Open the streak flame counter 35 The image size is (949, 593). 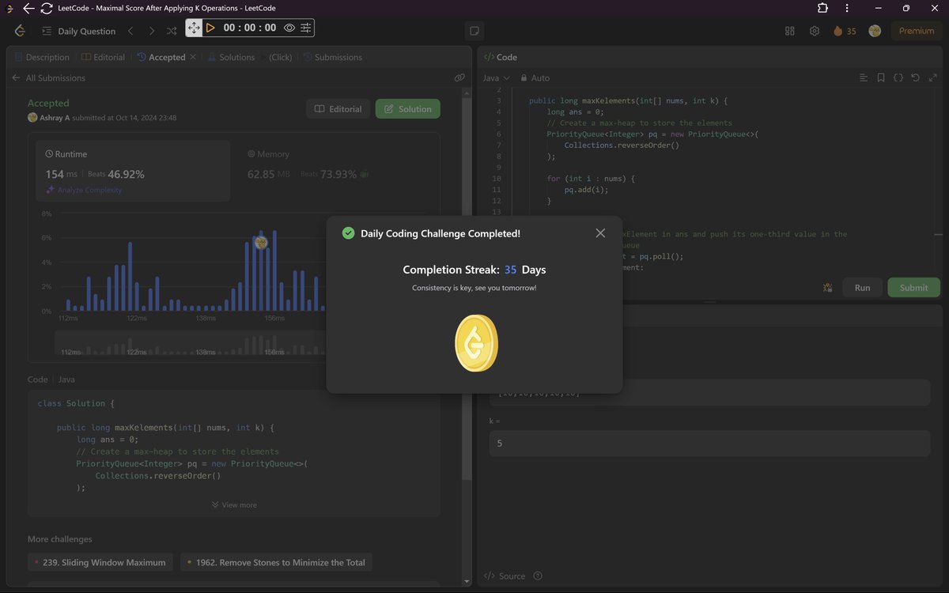click(x=845, y=31)
